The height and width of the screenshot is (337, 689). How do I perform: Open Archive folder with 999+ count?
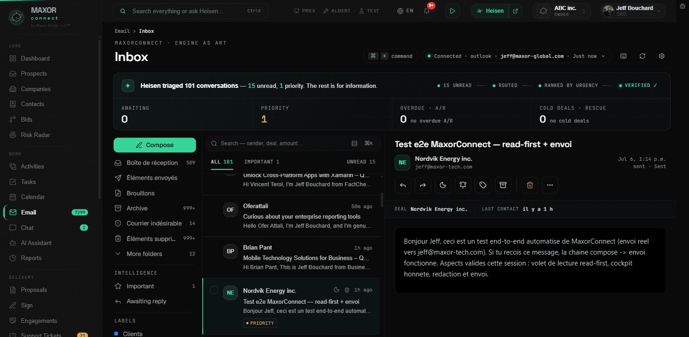[x=154, y=208]
